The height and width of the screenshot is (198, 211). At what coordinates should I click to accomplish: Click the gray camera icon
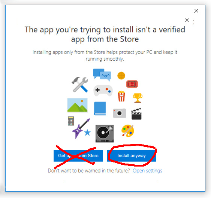coord(120,113)
